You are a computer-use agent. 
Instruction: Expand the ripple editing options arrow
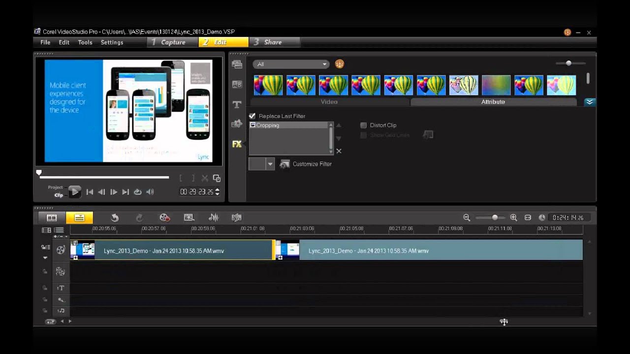45,258
